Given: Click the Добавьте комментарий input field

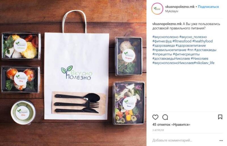Looking at the screenshot, I should [x=184, y=140].
